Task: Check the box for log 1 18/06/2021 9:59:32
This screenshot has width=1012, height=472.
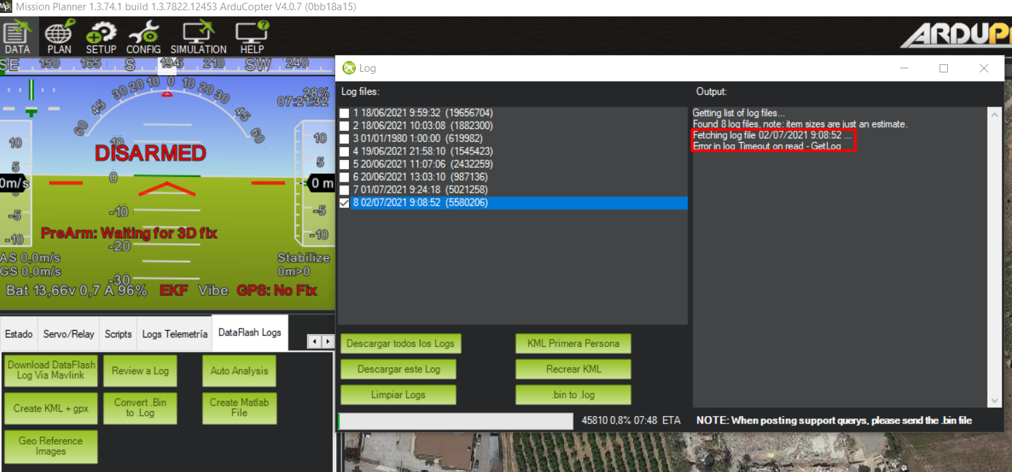Action: pos(344,113)
